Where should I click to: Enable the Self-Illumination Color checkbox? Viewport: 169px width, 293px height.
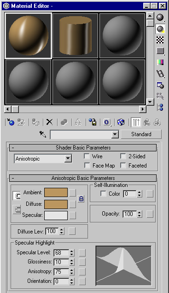103,193
